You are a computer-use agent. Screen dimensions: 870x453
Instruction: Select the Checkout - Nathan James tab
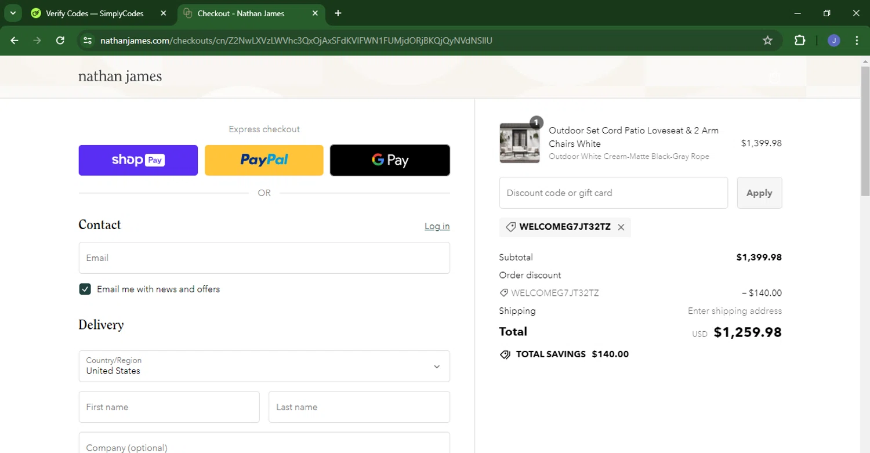pos(241,13)
